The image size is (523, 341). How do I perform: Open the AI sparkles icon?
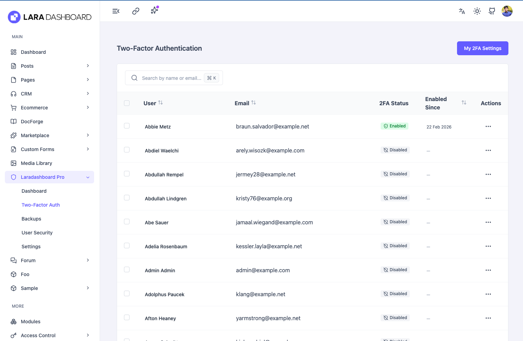point(155,10)
